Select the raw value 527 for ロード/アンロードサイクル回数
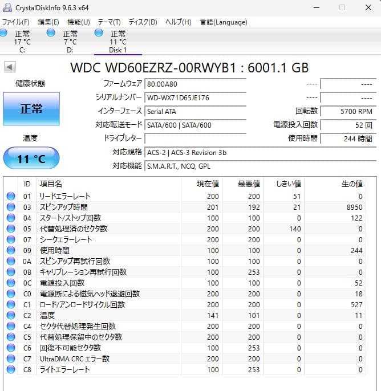Screen dimensions: 381x391 [356, 305]
